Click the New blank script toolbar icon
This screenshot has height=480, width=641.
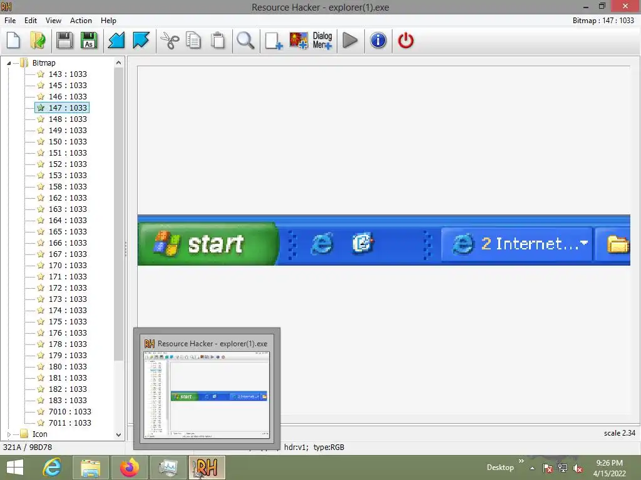[x=14, y=41]
